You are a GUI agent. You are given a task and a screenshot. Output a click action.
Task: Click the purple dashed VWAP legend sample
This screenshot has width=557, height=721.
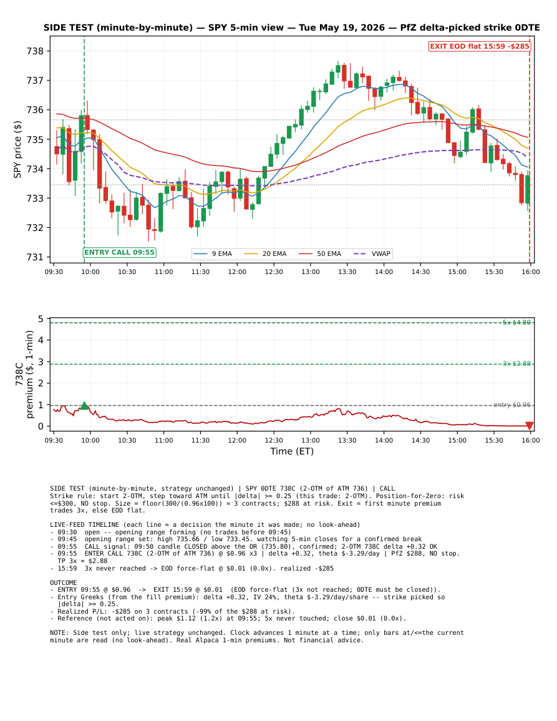click(x=361, y=254)
